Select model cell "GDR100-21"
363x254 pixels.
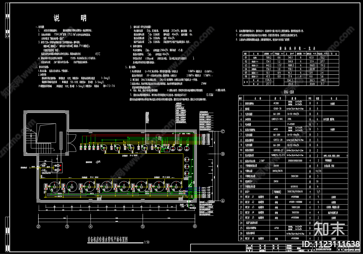278,150
